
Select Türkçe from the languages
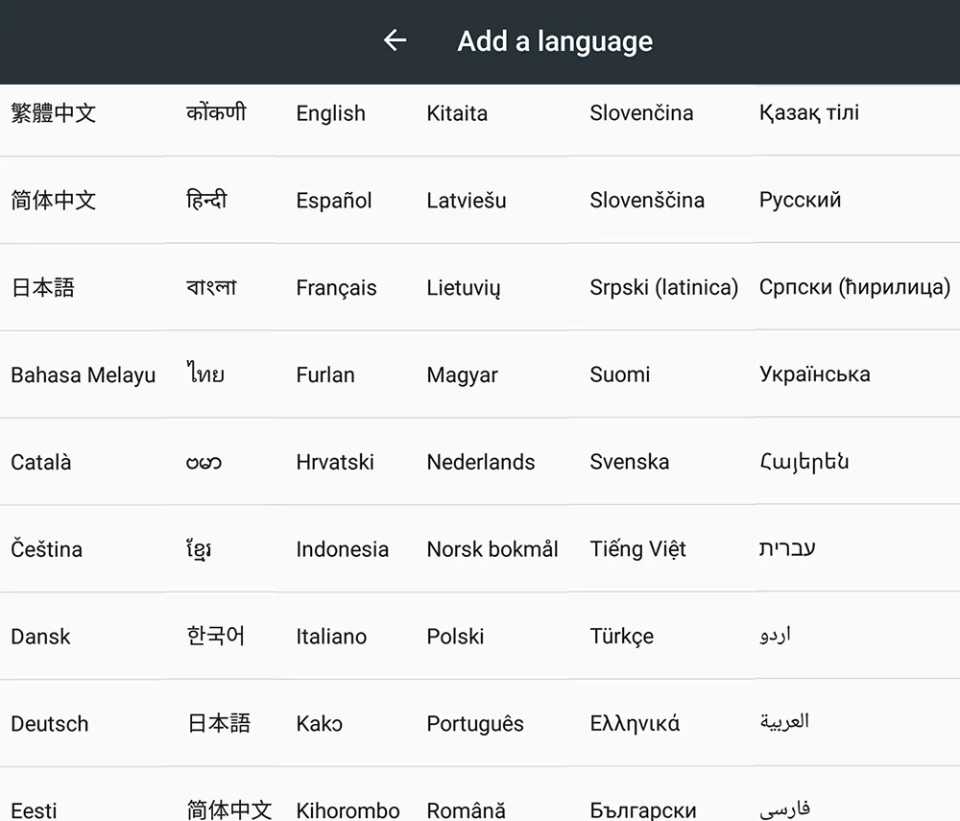pyautogui.click(x=621, y=636)
